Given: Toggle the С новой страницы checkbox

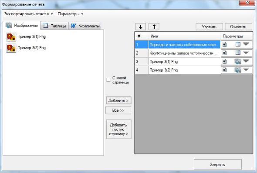Looking at the screenshot, I should [x=108, y=80].
